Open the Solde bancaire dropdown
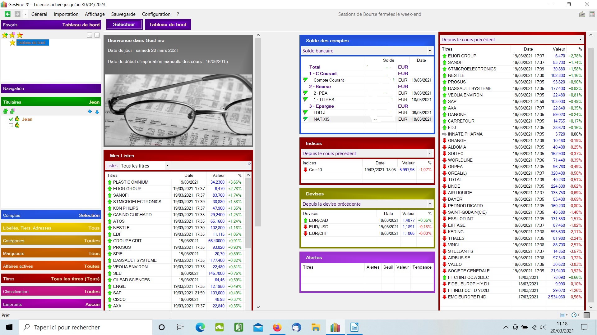The height and width of the screenshot is (335, 597). 430,51
